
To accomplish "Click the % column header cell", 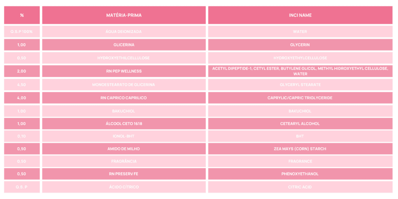I will (x=22, y=15).
